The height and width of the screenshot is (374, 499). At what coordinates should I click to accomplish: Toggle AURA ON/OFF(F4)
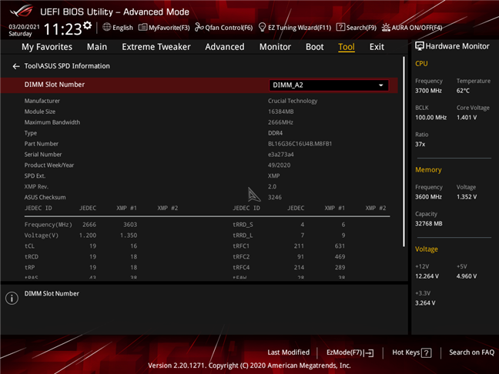click(412, 28)
